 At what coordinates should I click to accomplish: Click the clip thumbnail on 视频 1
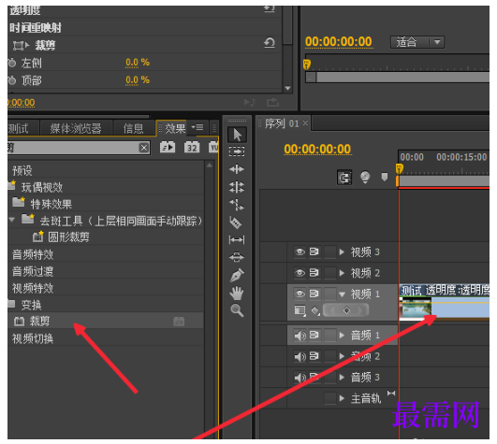click(x=416, y=308)
